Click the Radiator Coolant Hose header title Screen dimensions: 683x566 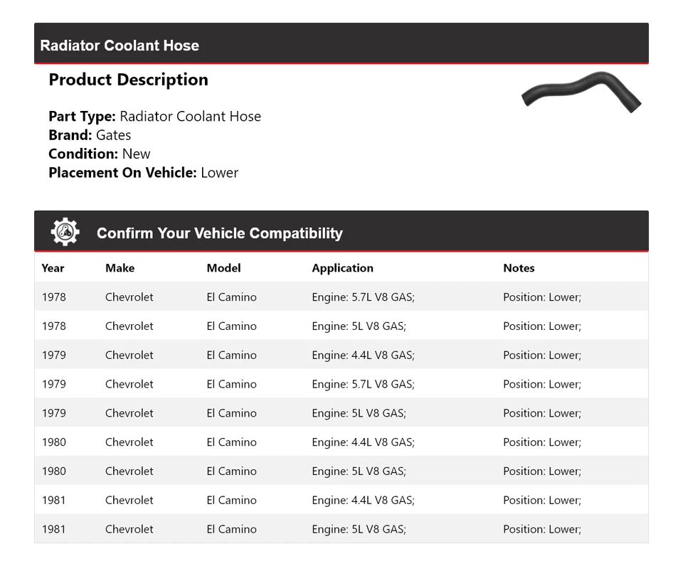click(120, 46)
